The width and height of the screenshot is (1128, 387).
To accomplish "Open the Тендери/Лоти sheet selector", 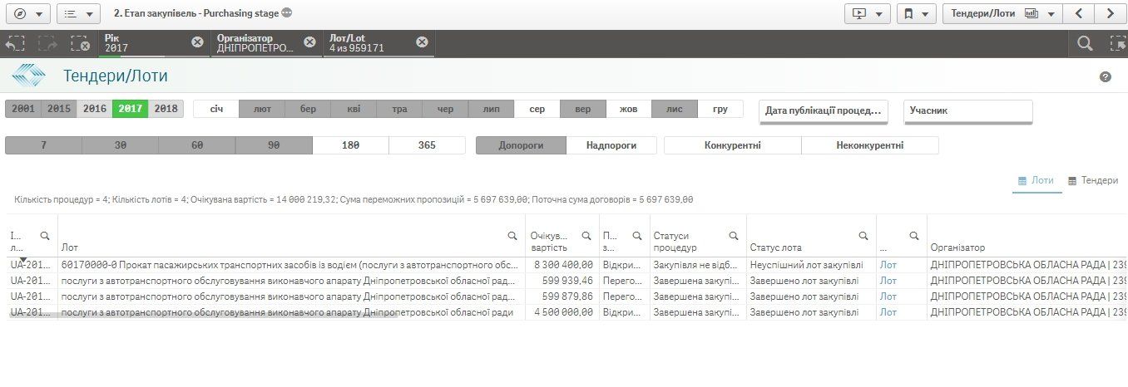I will pyautogui.click(x=1002, y=14).
